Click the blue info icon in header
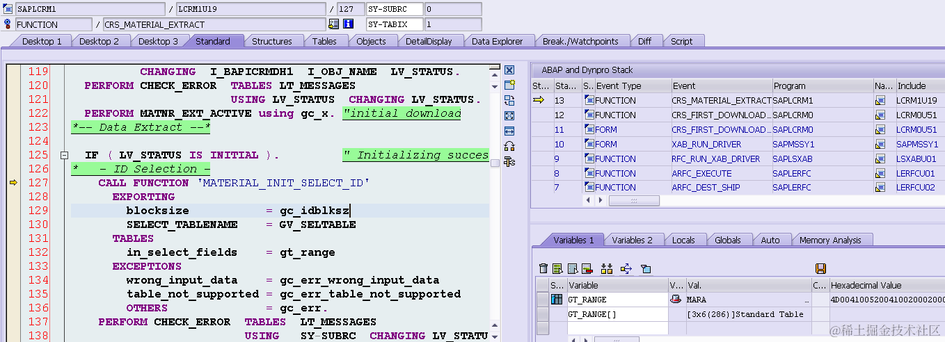This screenshot has width=945, height=342. point(349,24)
